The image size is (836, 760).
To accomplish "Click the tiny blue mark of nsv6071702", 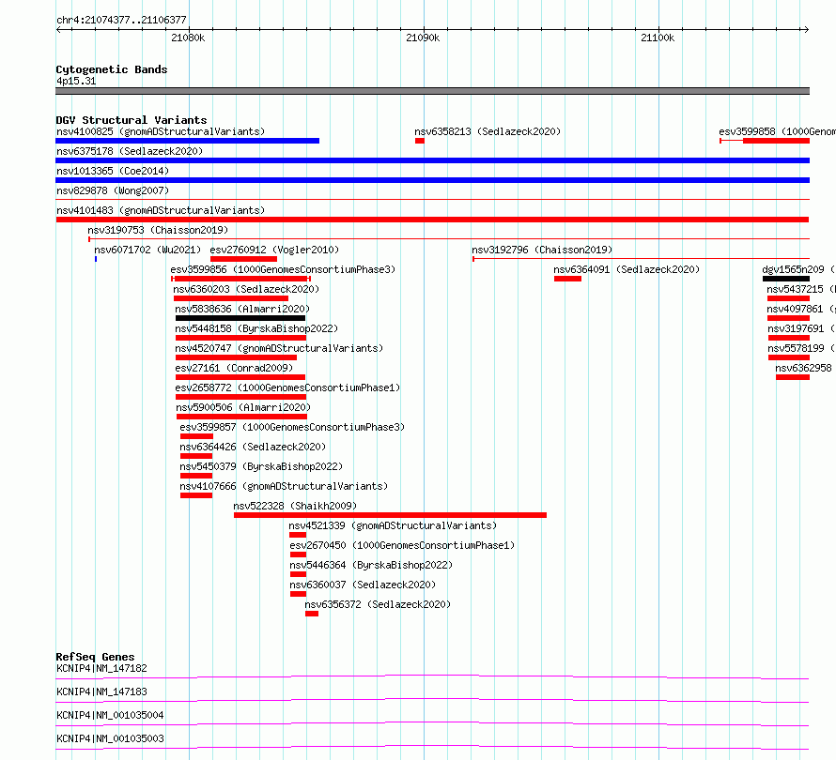I will 96,259.
